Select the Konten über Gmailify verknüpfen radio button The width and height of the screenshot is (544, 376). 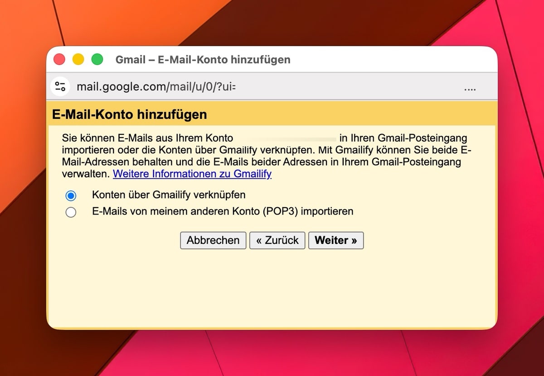point(71,195)
